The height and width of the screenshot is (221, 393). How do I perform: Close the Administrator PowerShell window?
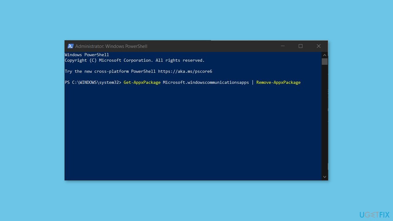(x=319, y=46)
